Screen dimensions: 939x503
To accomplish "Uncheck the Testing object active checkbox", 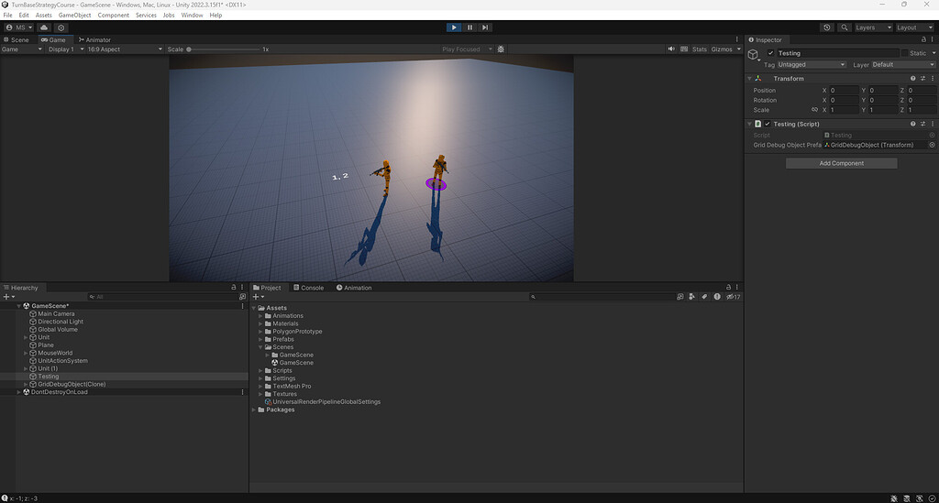I will coord(770,53).
